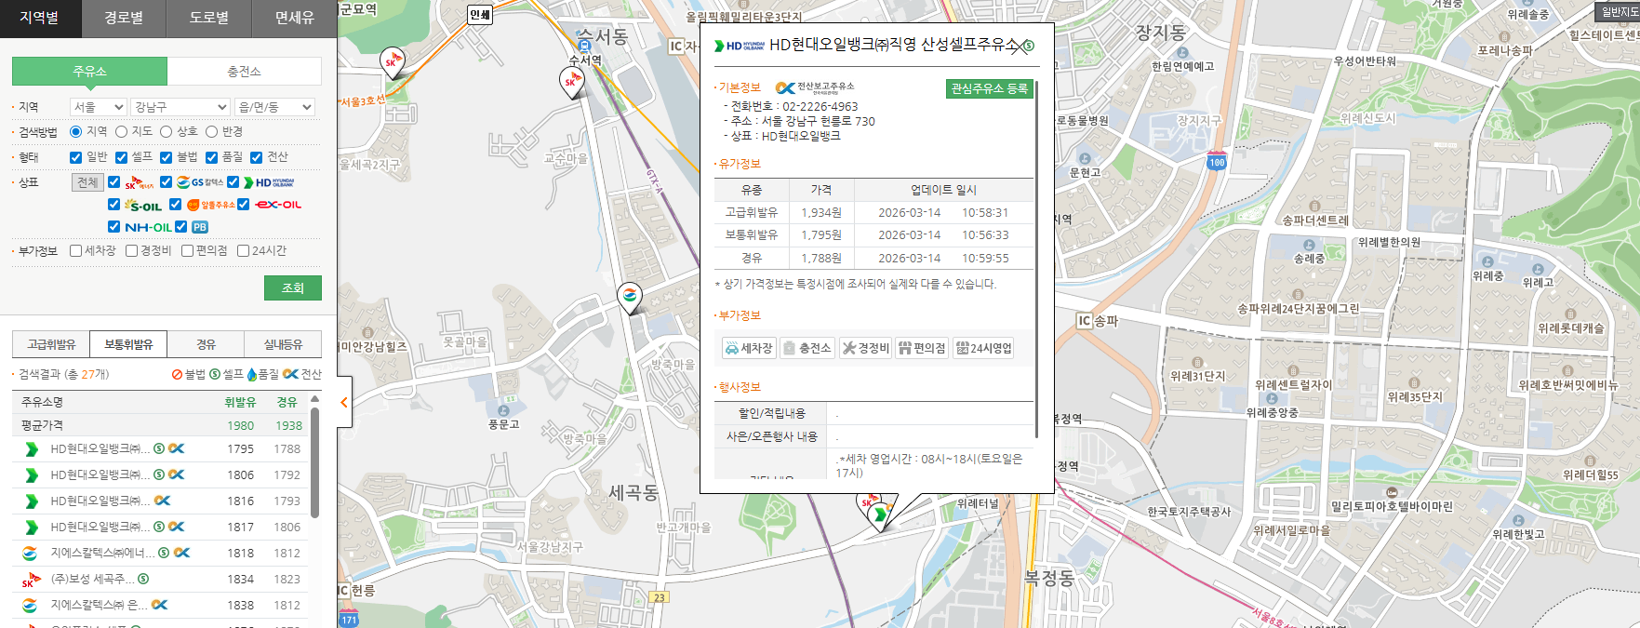Uncheck the 불법 type checkbox
The image size is (1640, 628).
click(x=166, y=157)
